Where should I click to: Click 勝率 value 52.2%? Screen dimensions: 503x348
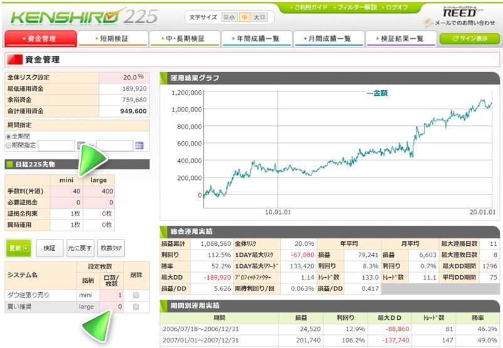coord(221,266)
